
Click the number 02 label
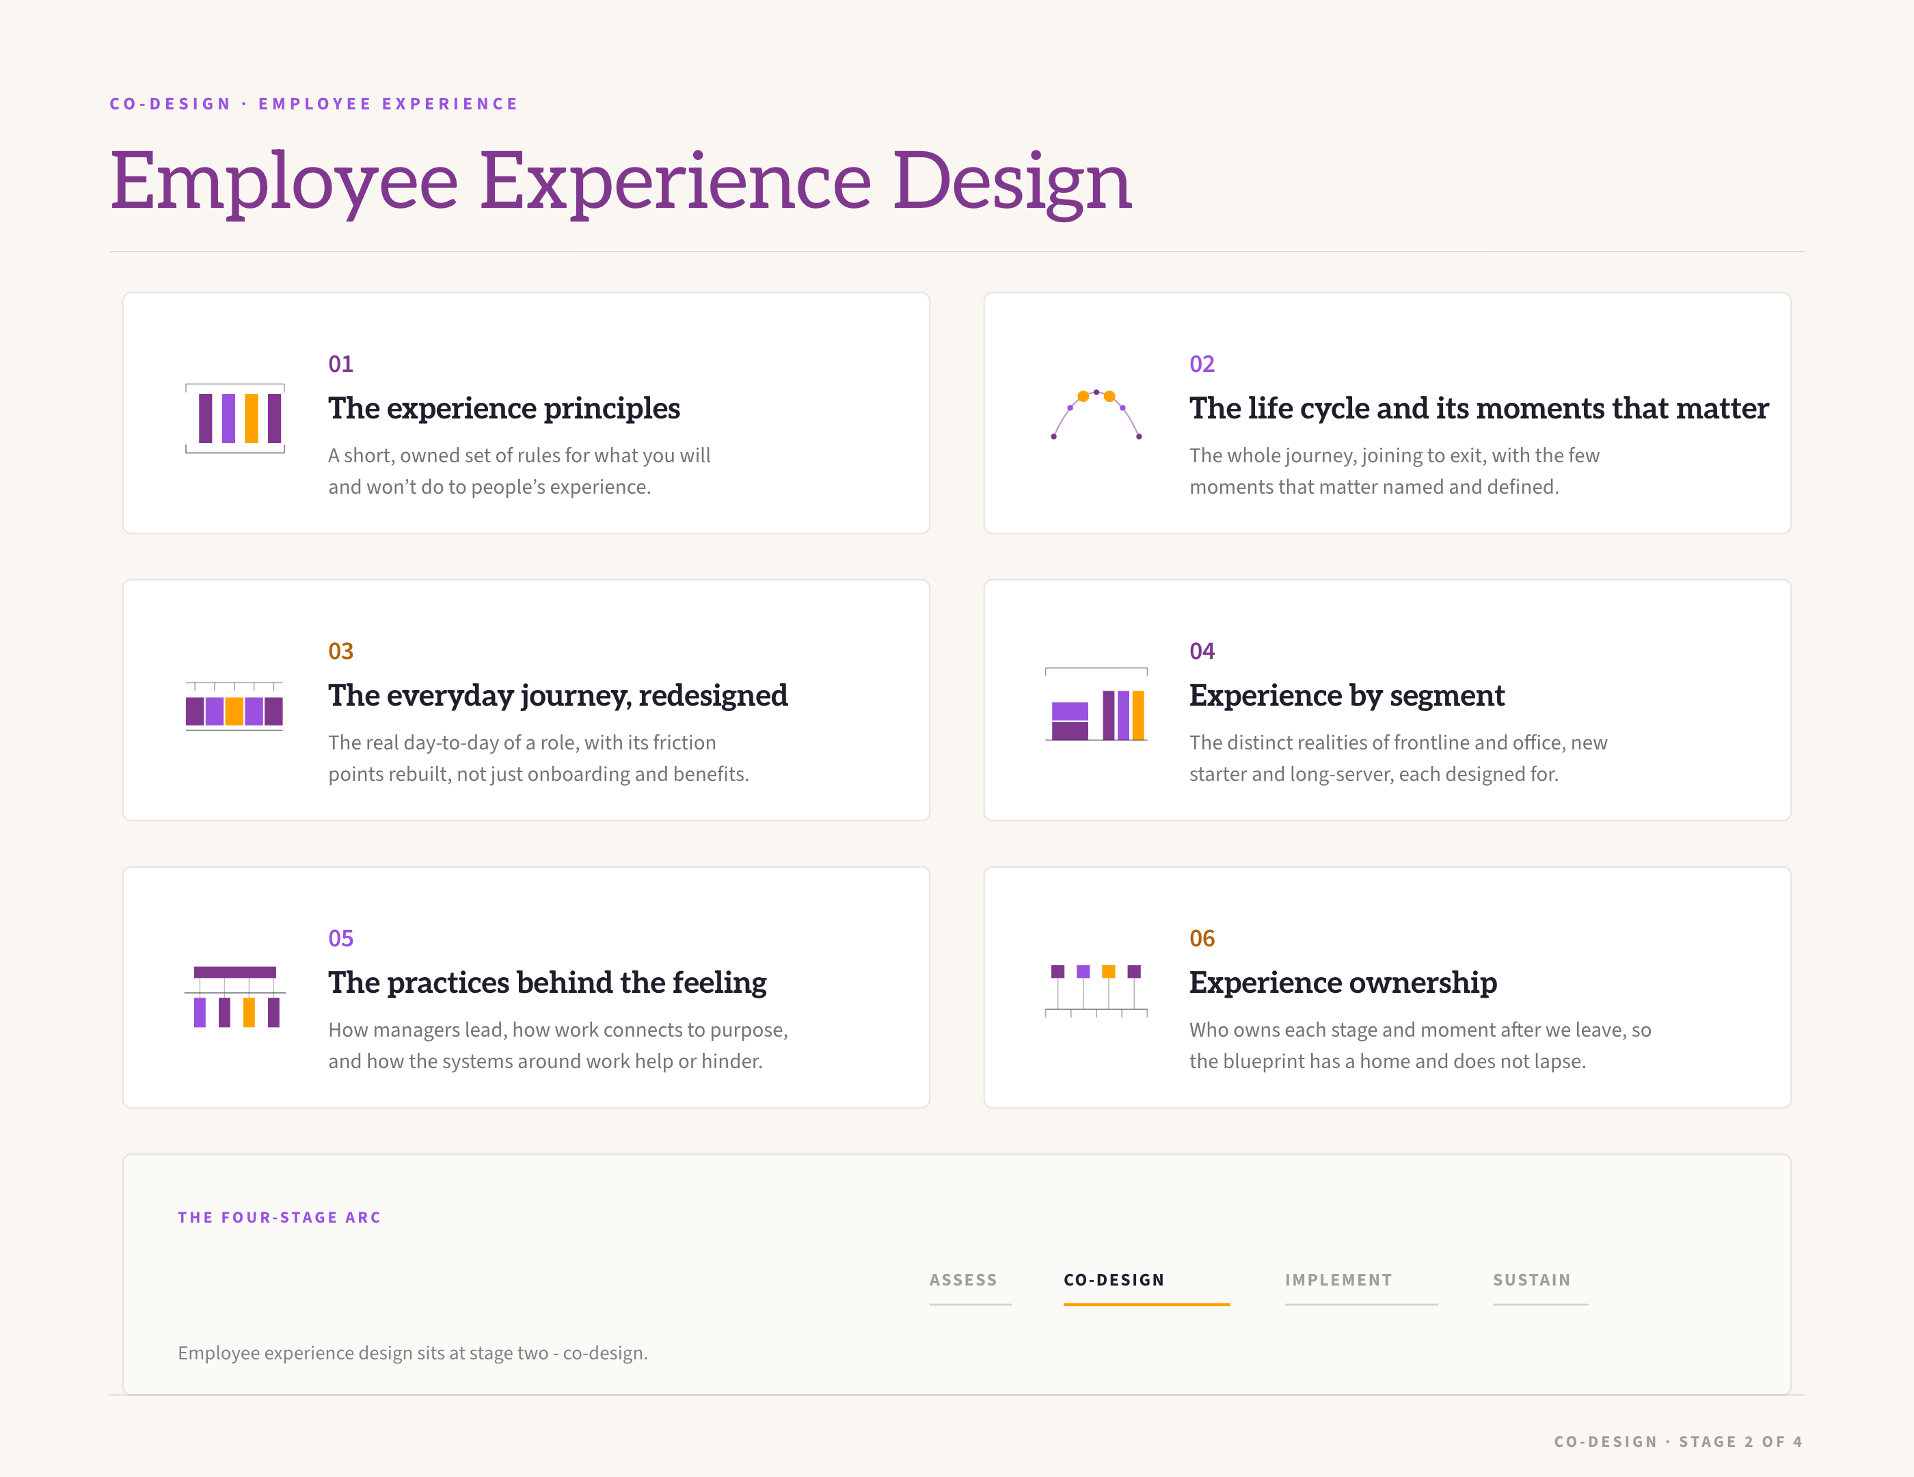click(1202, 364)
